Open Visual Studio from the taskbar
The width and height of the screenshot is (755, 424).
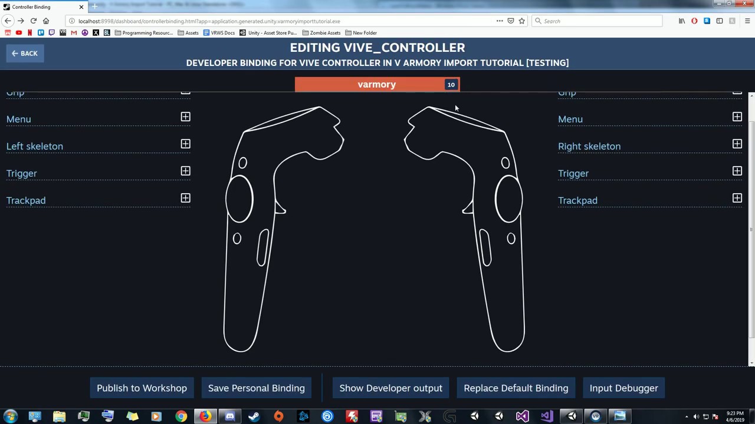click(x=523, y=416)
